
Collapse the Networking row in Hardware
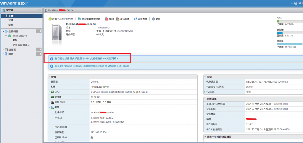(x=49, y=107)
